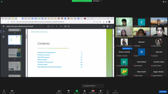Open a new browser tab

pos(92,19)
